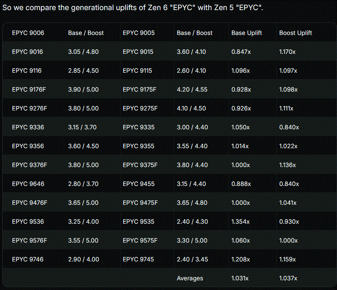Select the EPYC 9746 row label
This screenshot has height=290, width=337.
click(28, 260)
